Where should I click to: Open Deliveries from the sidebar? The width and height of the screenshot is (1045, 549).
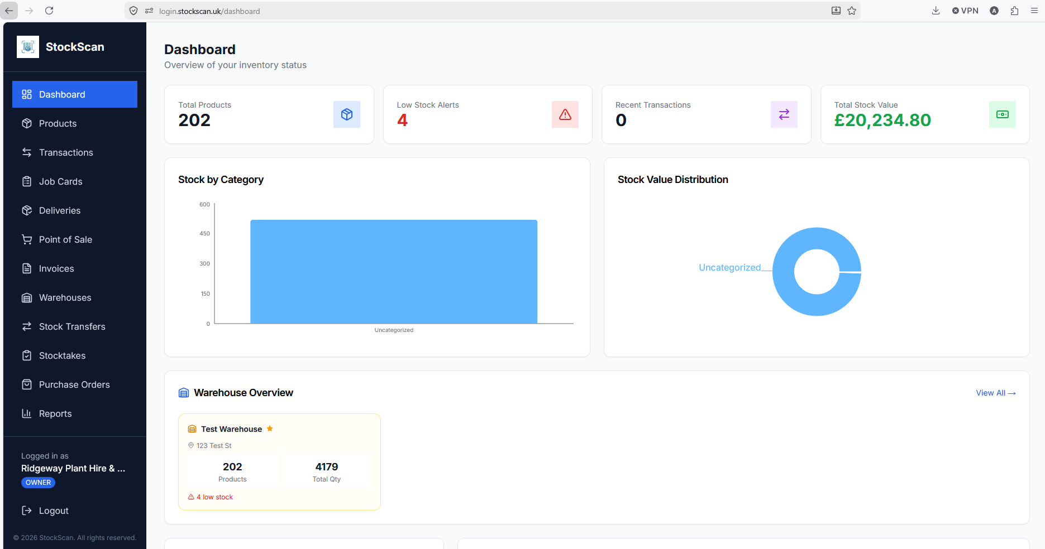coord(75,210)
